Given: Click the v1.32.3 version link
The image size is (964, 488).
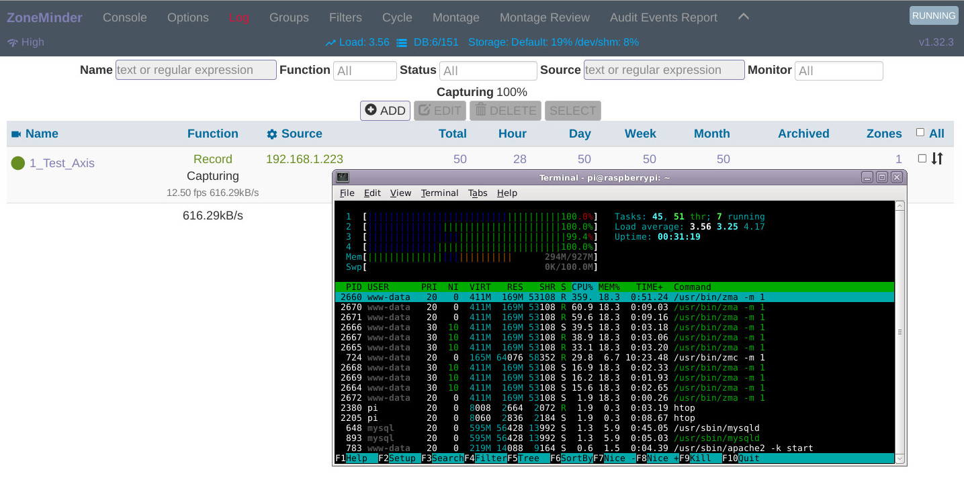Looking at the screenshot, I should pyautogui.click(x=936, y=42).
